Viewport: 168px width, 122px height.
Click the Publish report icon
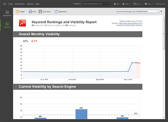point(17,11)
